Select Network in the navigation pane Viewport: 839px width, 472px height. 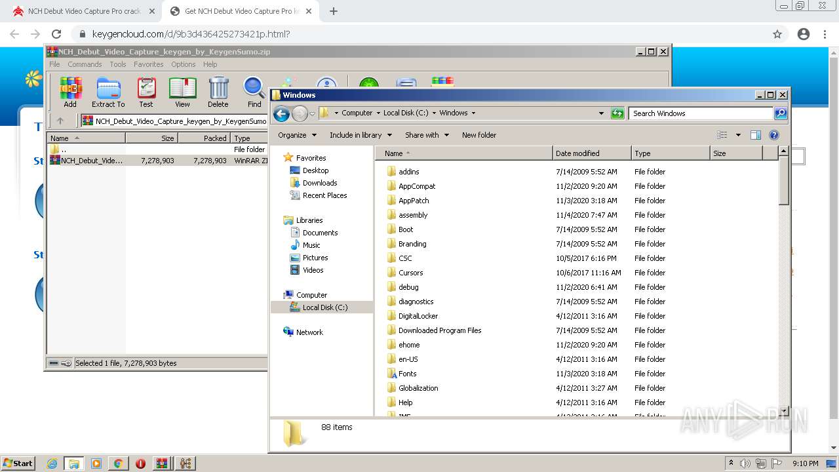point(309,332)
